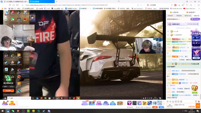Open the browser downloads icon
The image size is (201, 113).
click(x=179, y=5)
